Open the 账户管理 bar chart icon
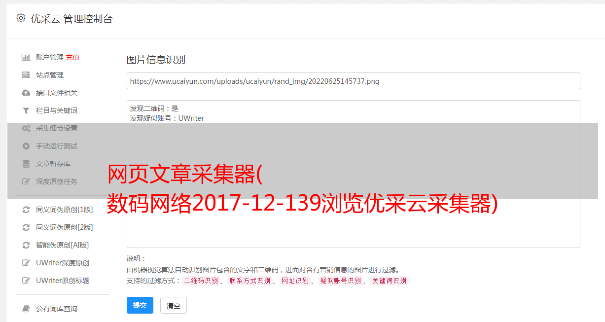Image resolution: width=605 pixels, height=322 pixels. (26, 57)
